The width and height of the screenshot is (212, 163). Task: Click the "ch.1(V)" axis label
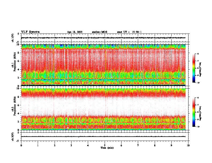(13, 38)
